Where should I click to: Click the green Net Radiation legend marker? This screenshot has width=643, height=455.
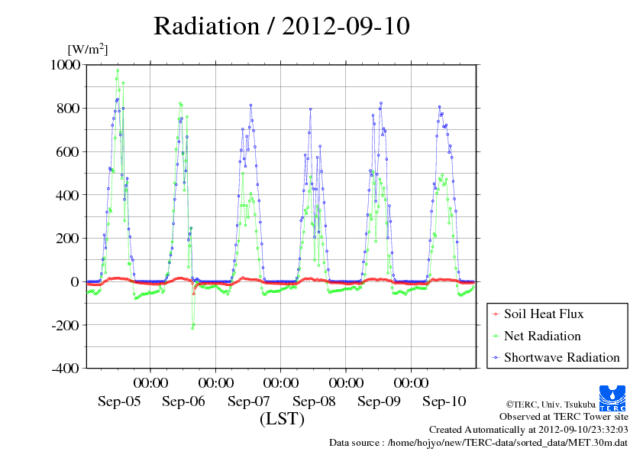(x=495, y=336)
